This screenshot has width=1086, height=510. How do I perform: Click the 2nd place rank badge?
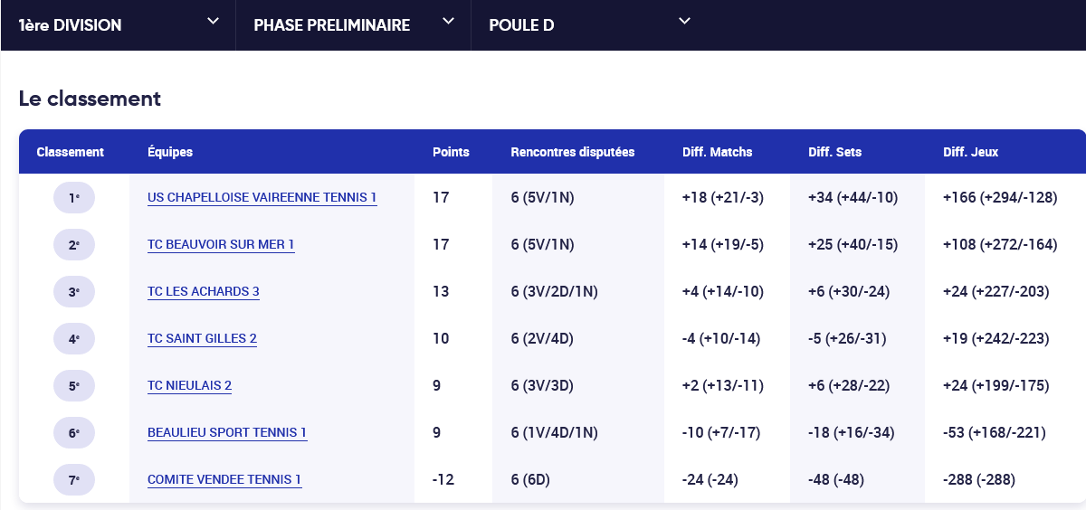(74, 244)
